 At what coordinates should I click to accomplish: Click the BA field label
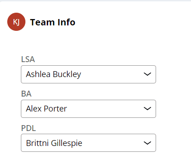coord(26,94)
